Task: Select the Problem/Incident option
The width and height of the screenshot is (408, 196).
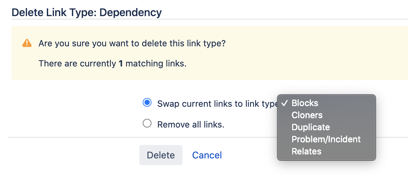Action: coord(326,139)
